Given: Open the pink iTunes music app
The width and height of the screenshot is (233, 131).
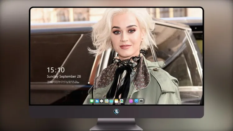Looking at the screenshot, I should coord(131,101).
